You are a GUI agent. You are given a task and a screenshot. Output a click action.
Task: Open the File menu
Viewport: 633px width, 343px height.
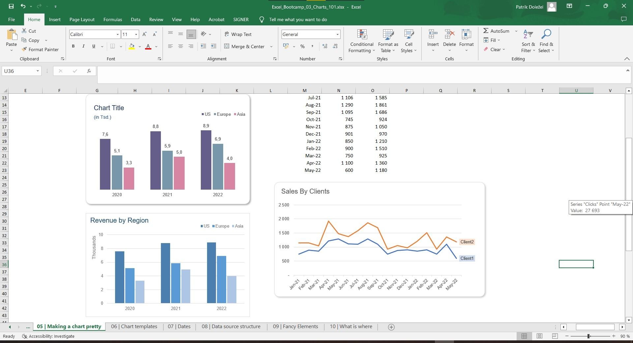click(x=12, y=19)
